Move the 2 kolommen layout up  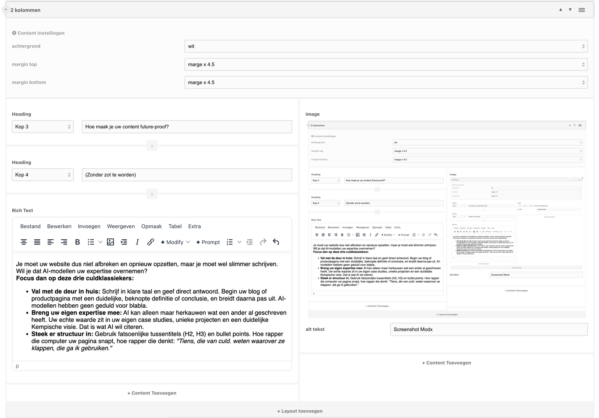[x=560, y=10]
